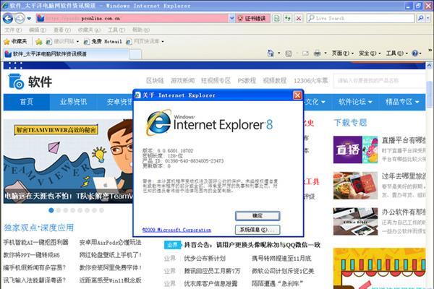434x289 pixels.
Task: Click the search magnifier button
Action: 420,19
